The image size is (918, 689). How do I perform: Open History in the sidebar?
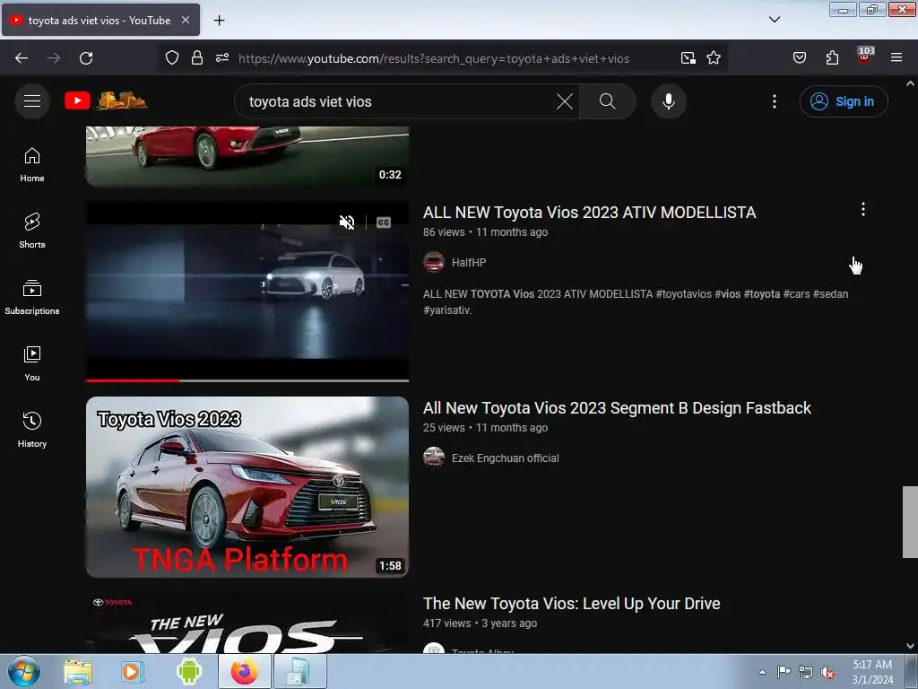[32, 430]
